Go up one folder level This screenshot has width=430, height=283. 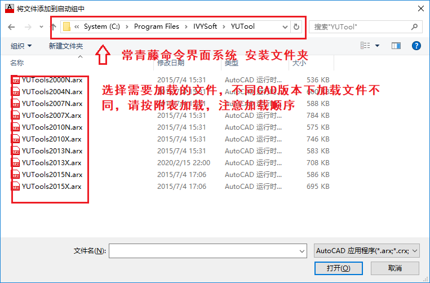click(x=53, y=27)
